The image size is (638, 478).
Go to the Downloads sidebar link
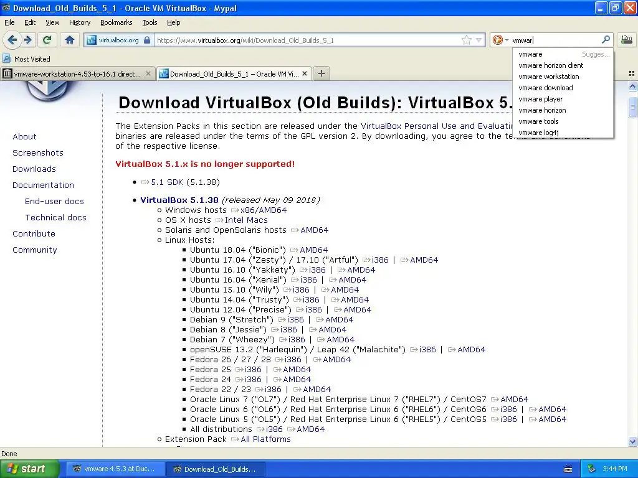click(x=34, y=169)
